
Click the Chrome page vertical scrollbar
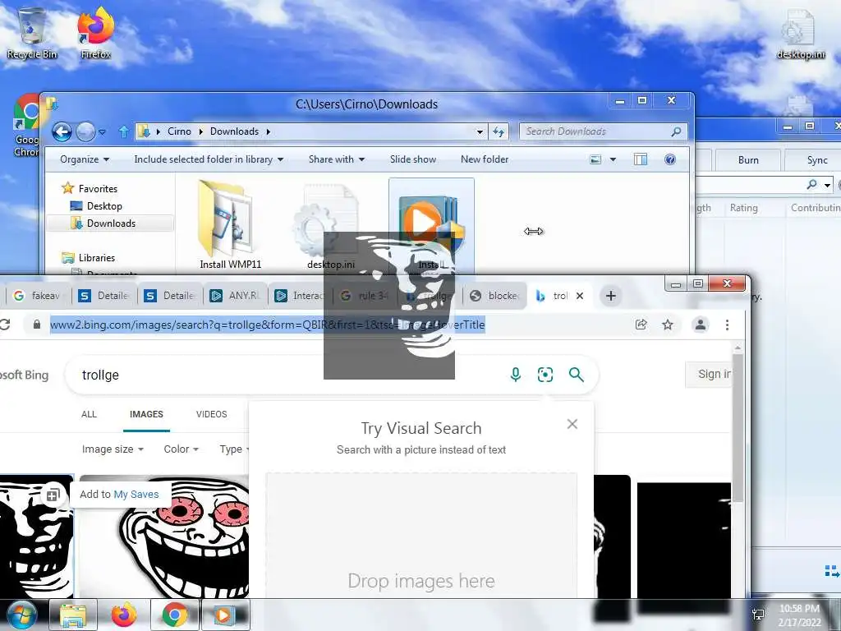click(x=738, y=429)
